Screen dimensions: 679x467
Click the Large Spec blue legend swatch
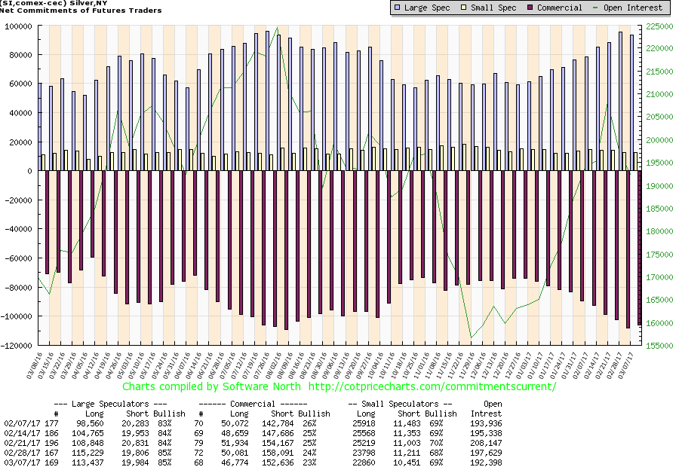point(397,8)
